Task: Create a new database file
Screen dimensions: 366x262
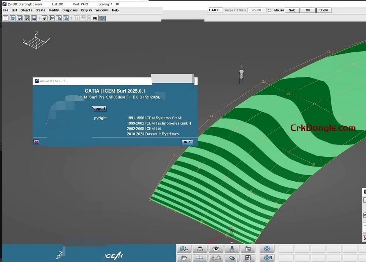Action: 6,18
